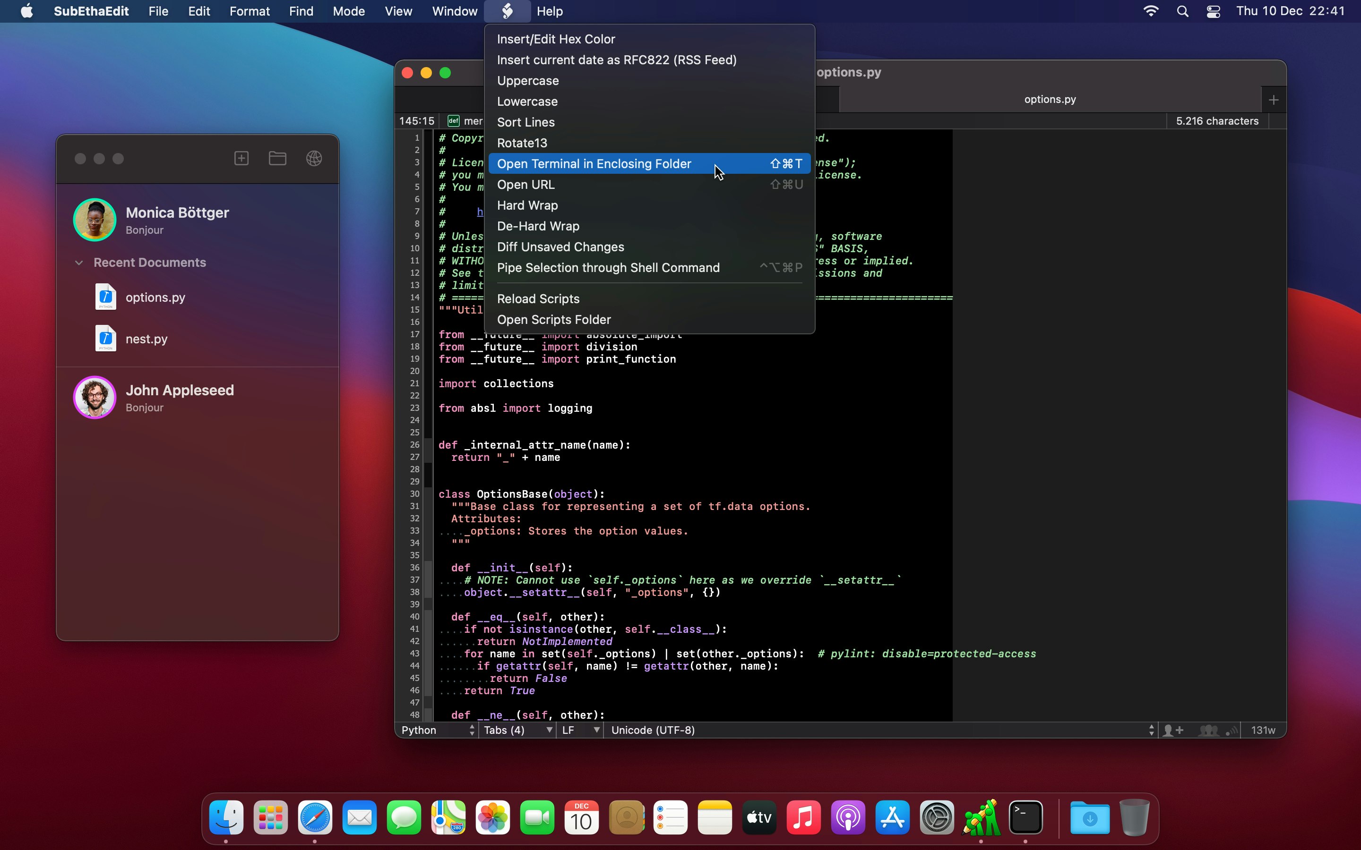Toggle the announce document signal icon
This screenshot has width=1361, height=850.
click(x=1232, y=730)
